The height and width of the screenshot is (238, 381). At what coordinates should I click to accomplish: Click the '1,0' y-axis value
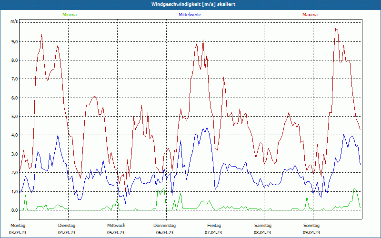[14, 192]
